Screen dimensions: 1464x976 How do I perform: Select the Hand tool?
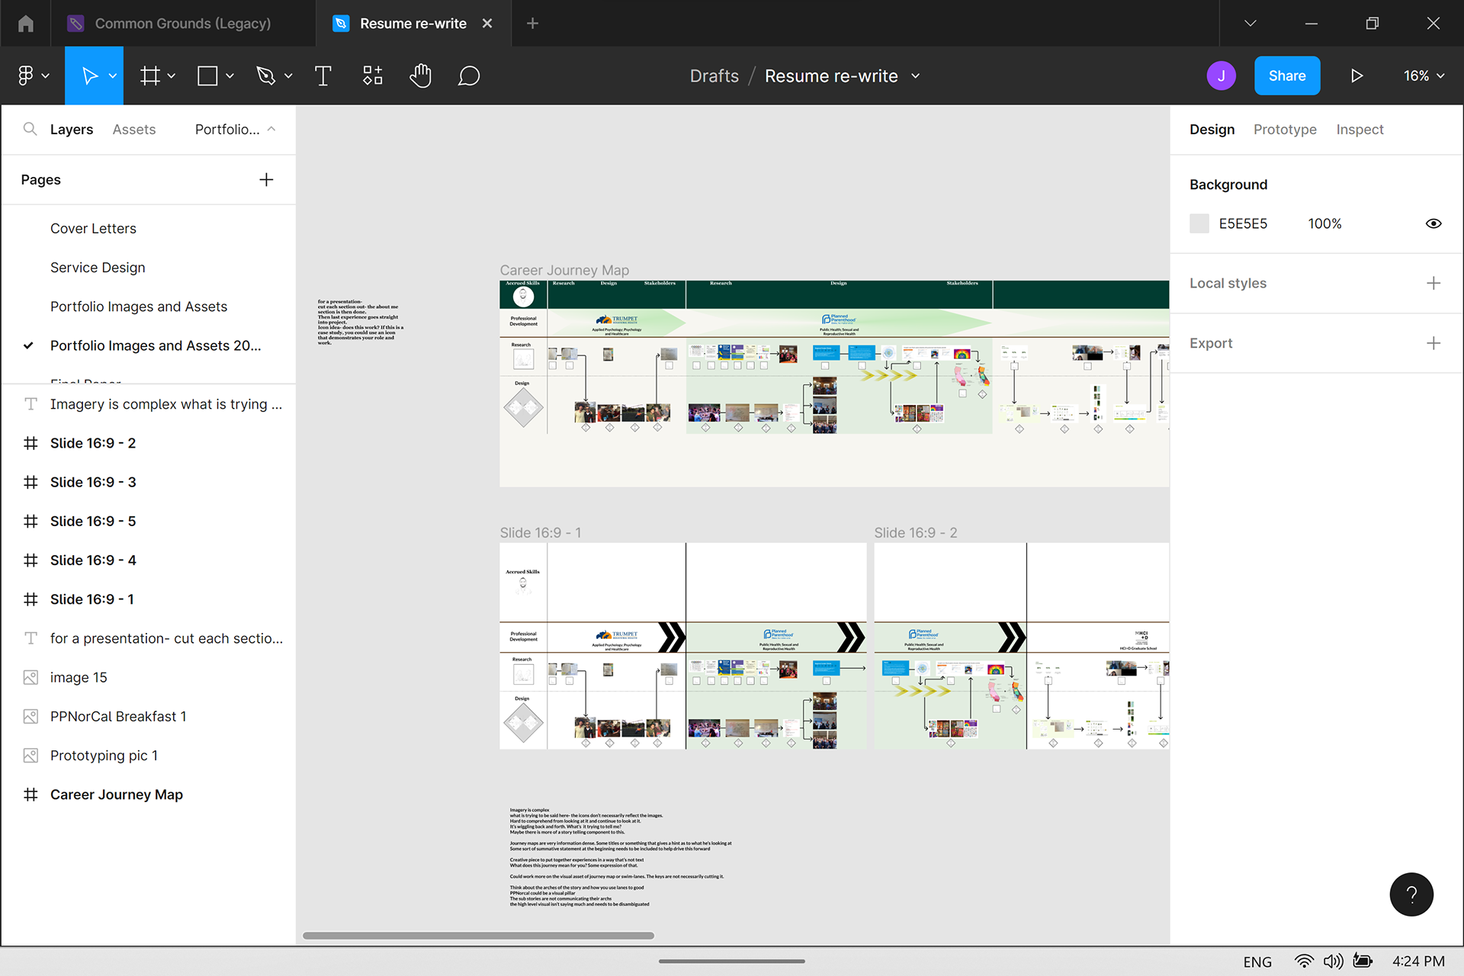(x=420, y=75)
